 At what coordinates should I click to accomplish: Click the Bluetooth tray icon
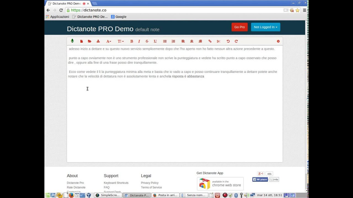[x=236, y=195]
